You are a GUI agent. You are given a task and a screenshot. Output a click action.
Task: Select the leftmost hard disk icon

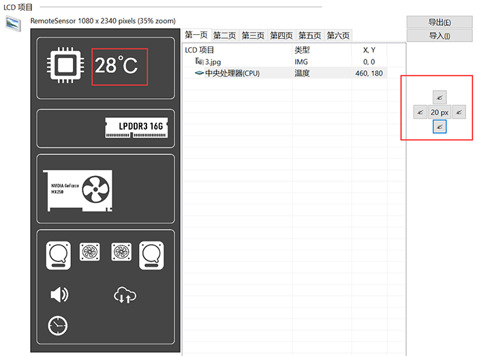tap(59, 256)
